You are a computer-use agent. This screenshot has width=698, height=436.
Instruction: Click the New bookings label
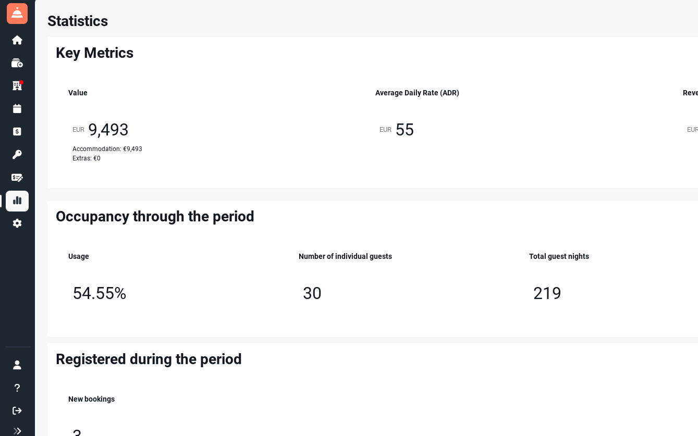(x=91, y=399)
